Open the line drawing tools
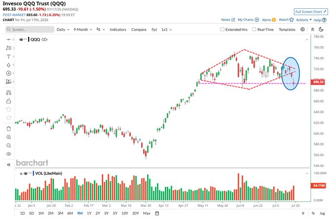 point(9,48)
